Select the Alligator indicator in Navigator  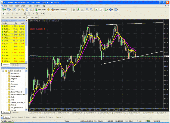pyautogui.click(x=14, y=79)
